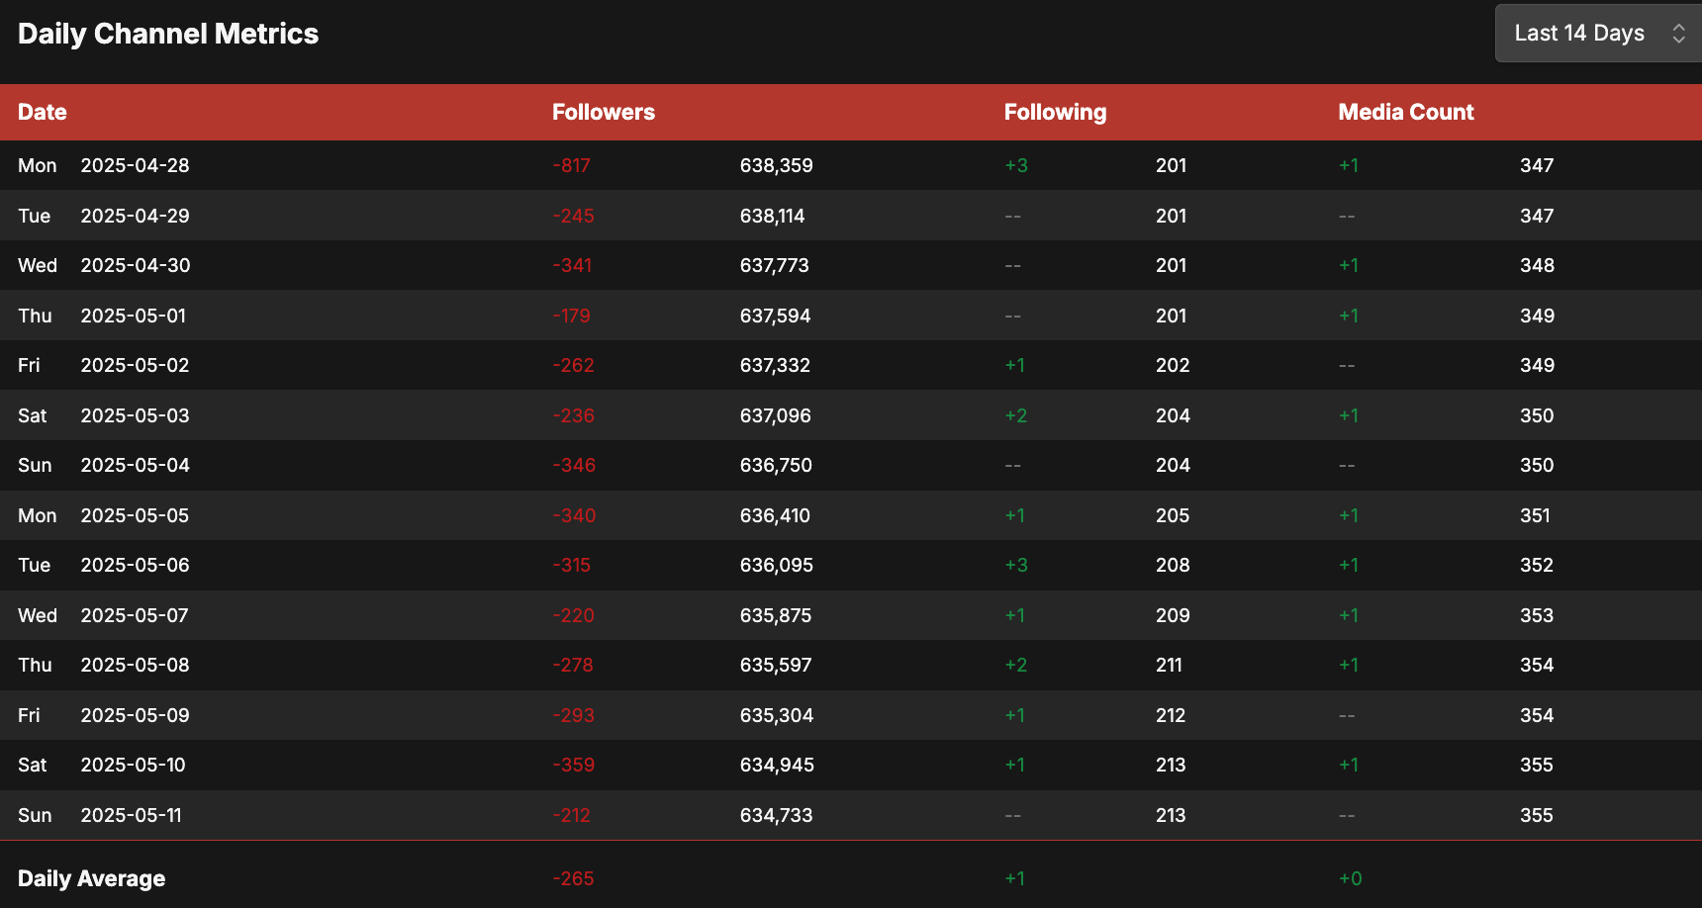Click the Daily Average label
The height and width of the screenshot is (908, 1702).
[x=92, y=878]
